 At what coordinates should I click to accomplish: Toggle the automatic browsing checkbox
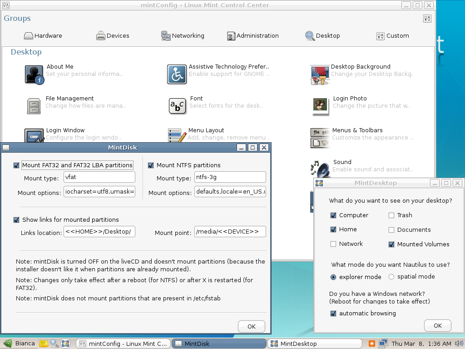[333, 314]
